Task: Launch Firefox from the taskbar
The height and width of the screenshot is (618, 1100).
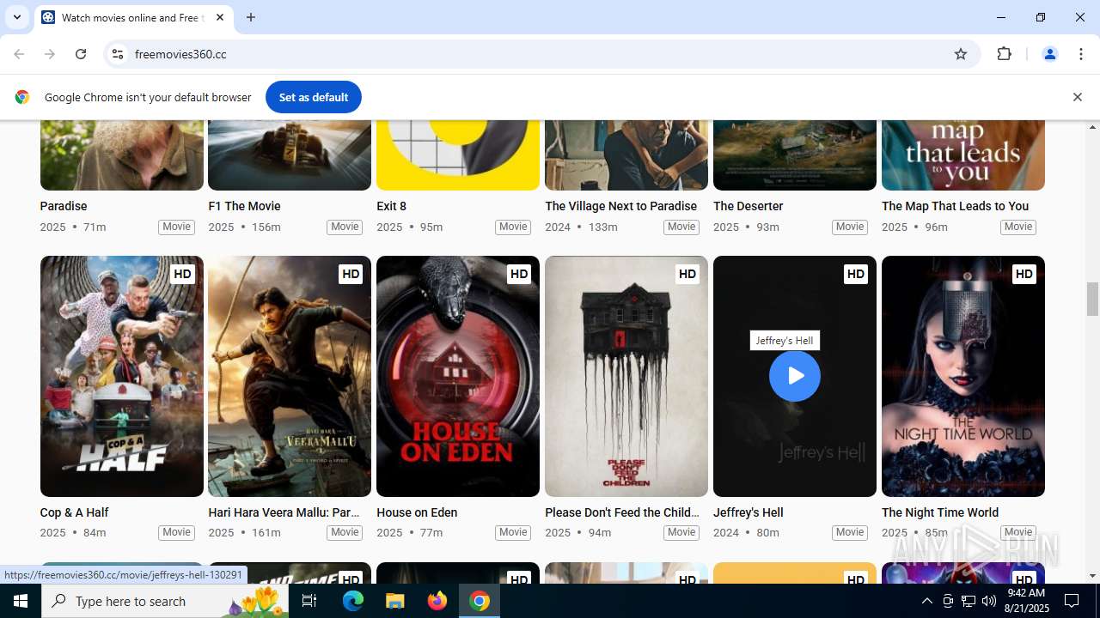Action: [437, 601]
